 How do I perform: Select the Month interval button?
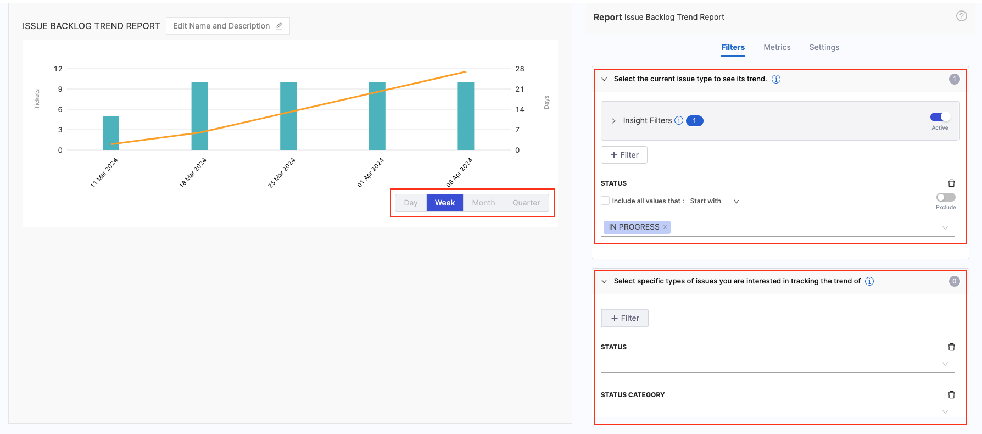point(483,203)
